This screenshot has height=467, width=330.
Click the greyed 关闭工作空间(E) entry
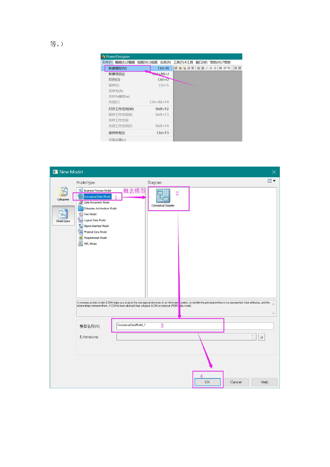[137, 126]
